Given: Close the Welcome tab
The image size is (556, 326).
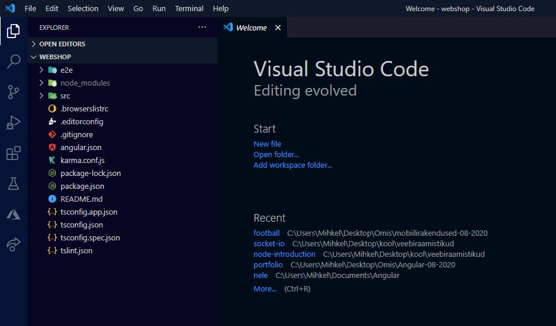Looking at the screenshot, I should 278,28.
